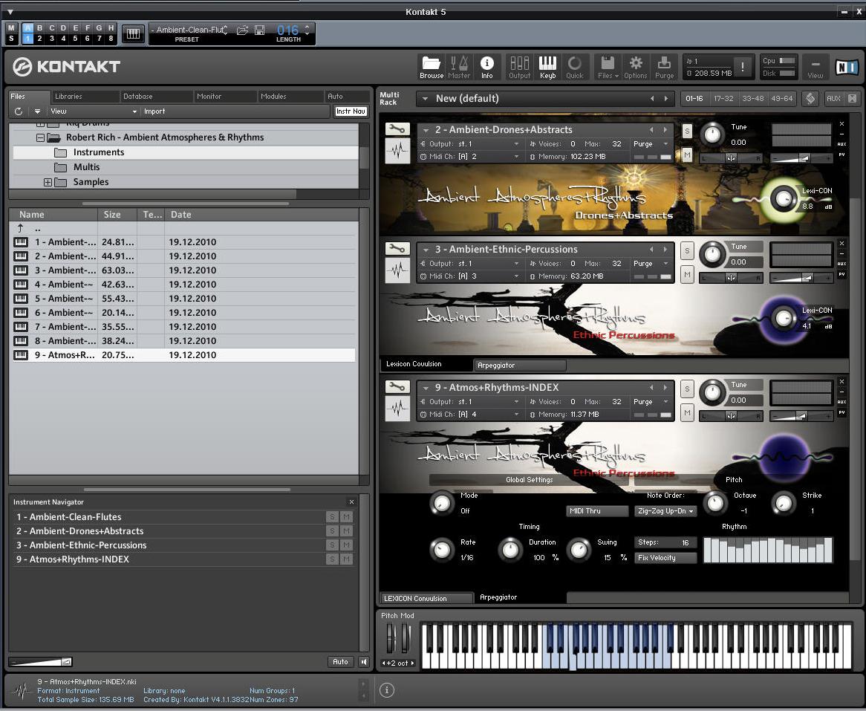The height and width of the screenshot is (711, 866).
Task: Open the View menu in Files browser
Action: pos(93,111)
